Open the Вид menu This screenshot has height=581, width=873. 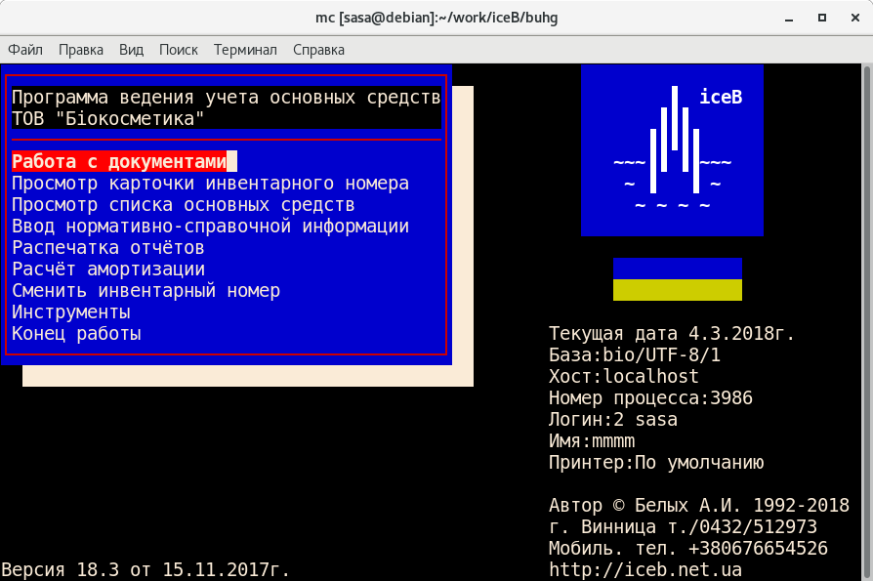[x=132, y=50]
